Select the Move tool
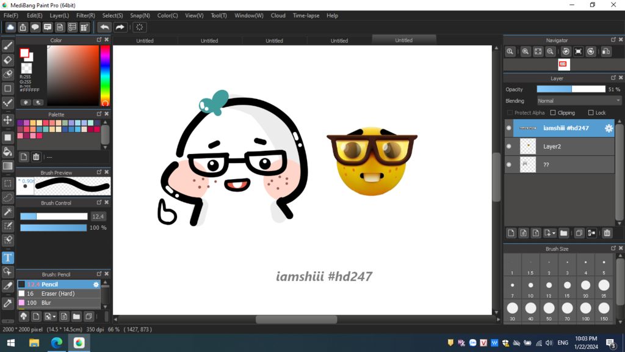 click(7, 120)
